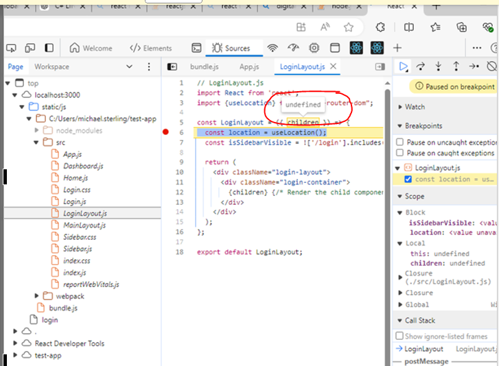This screenshot has height=366, width=499.
Task: Deactivate all breakpoints icon
Action: pyautogui.click(x=491, y=66)
